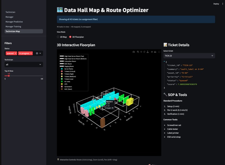
Task: Click the "Per-U work (0.2 min/U)" step
Action: 177,110
